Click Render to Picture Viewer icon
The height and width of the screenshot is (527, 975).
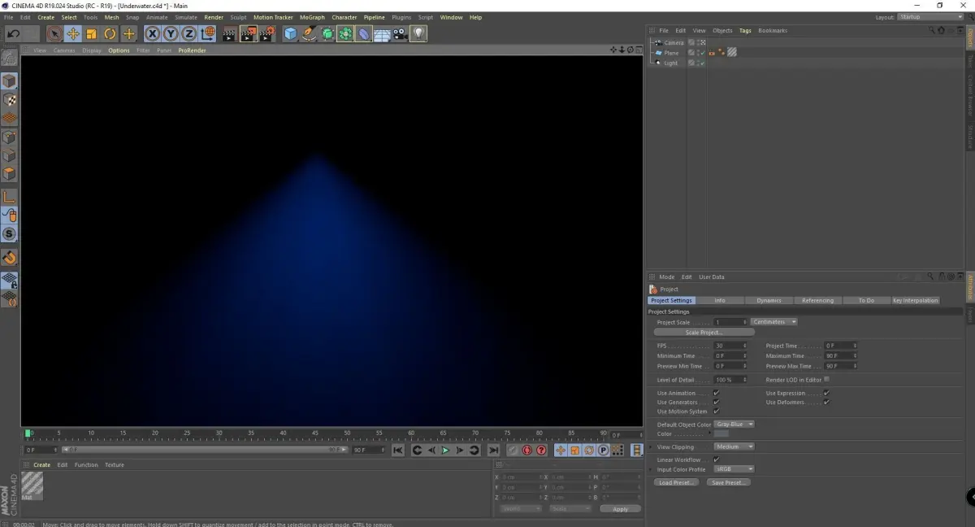248,33
